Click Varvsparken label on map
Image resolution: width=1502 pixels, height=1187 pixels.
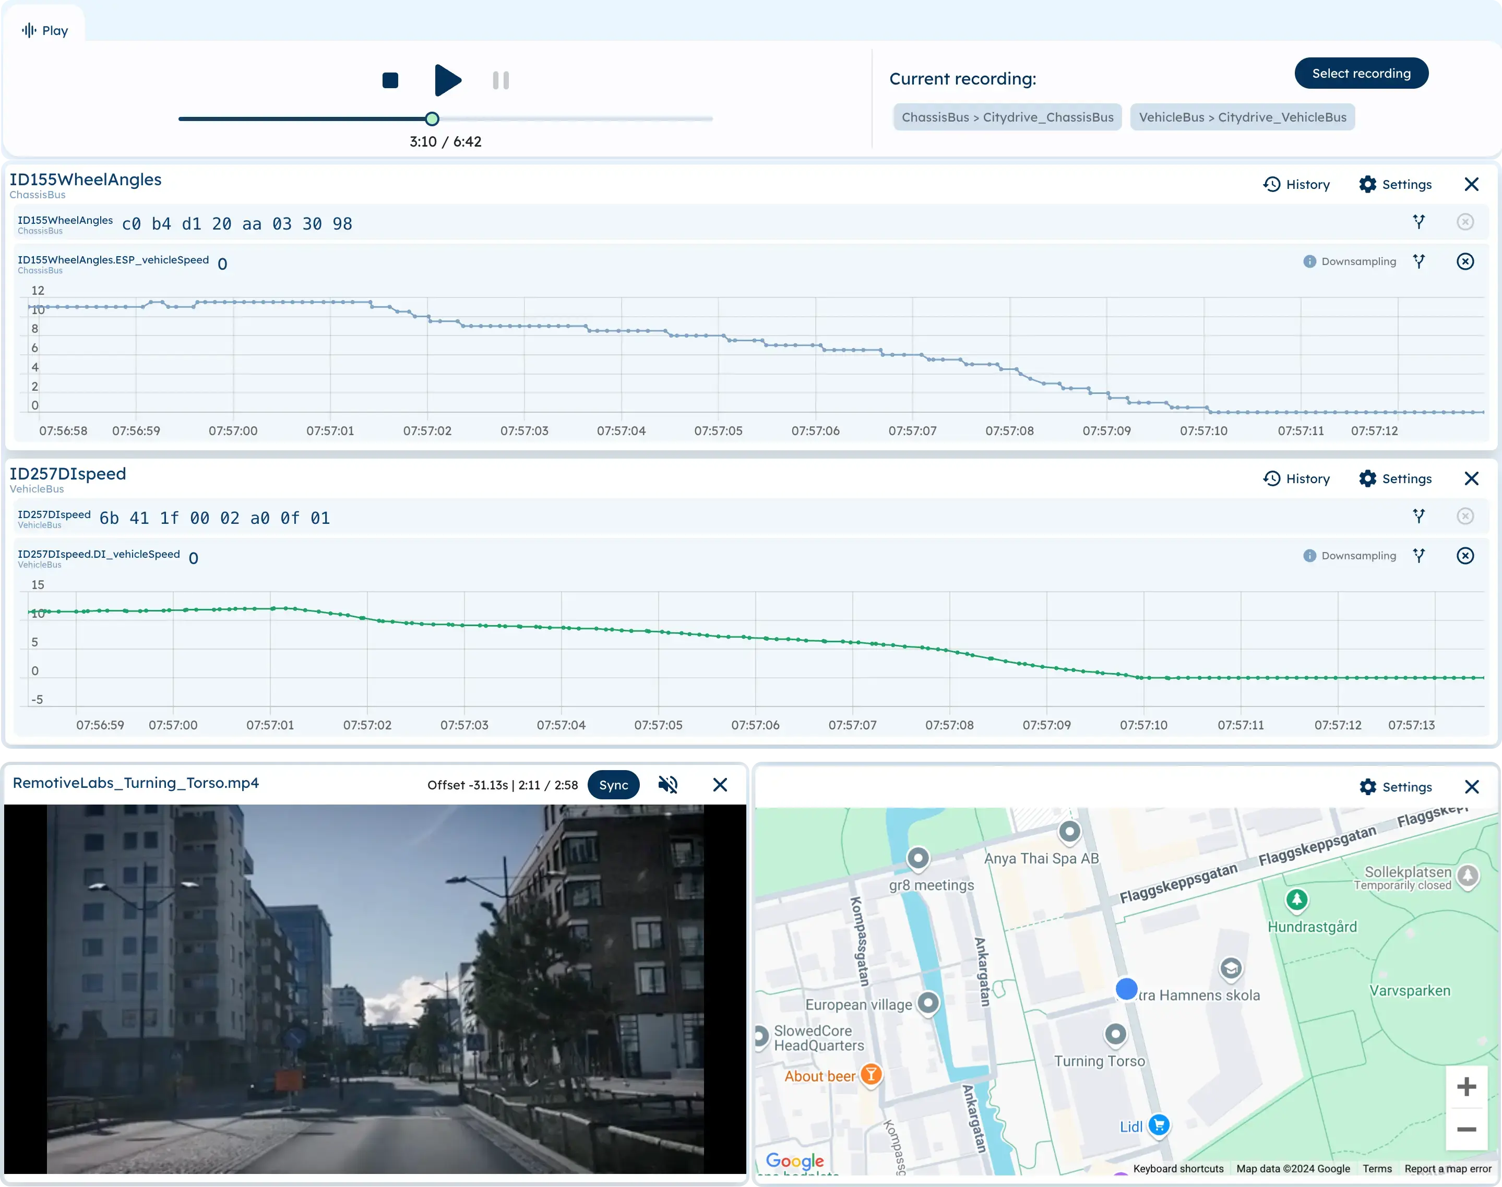1410,991
